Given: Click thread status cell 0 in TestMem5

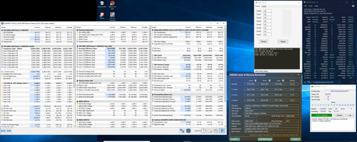Looking at the screenshot, I should click(x=313, y=105).
